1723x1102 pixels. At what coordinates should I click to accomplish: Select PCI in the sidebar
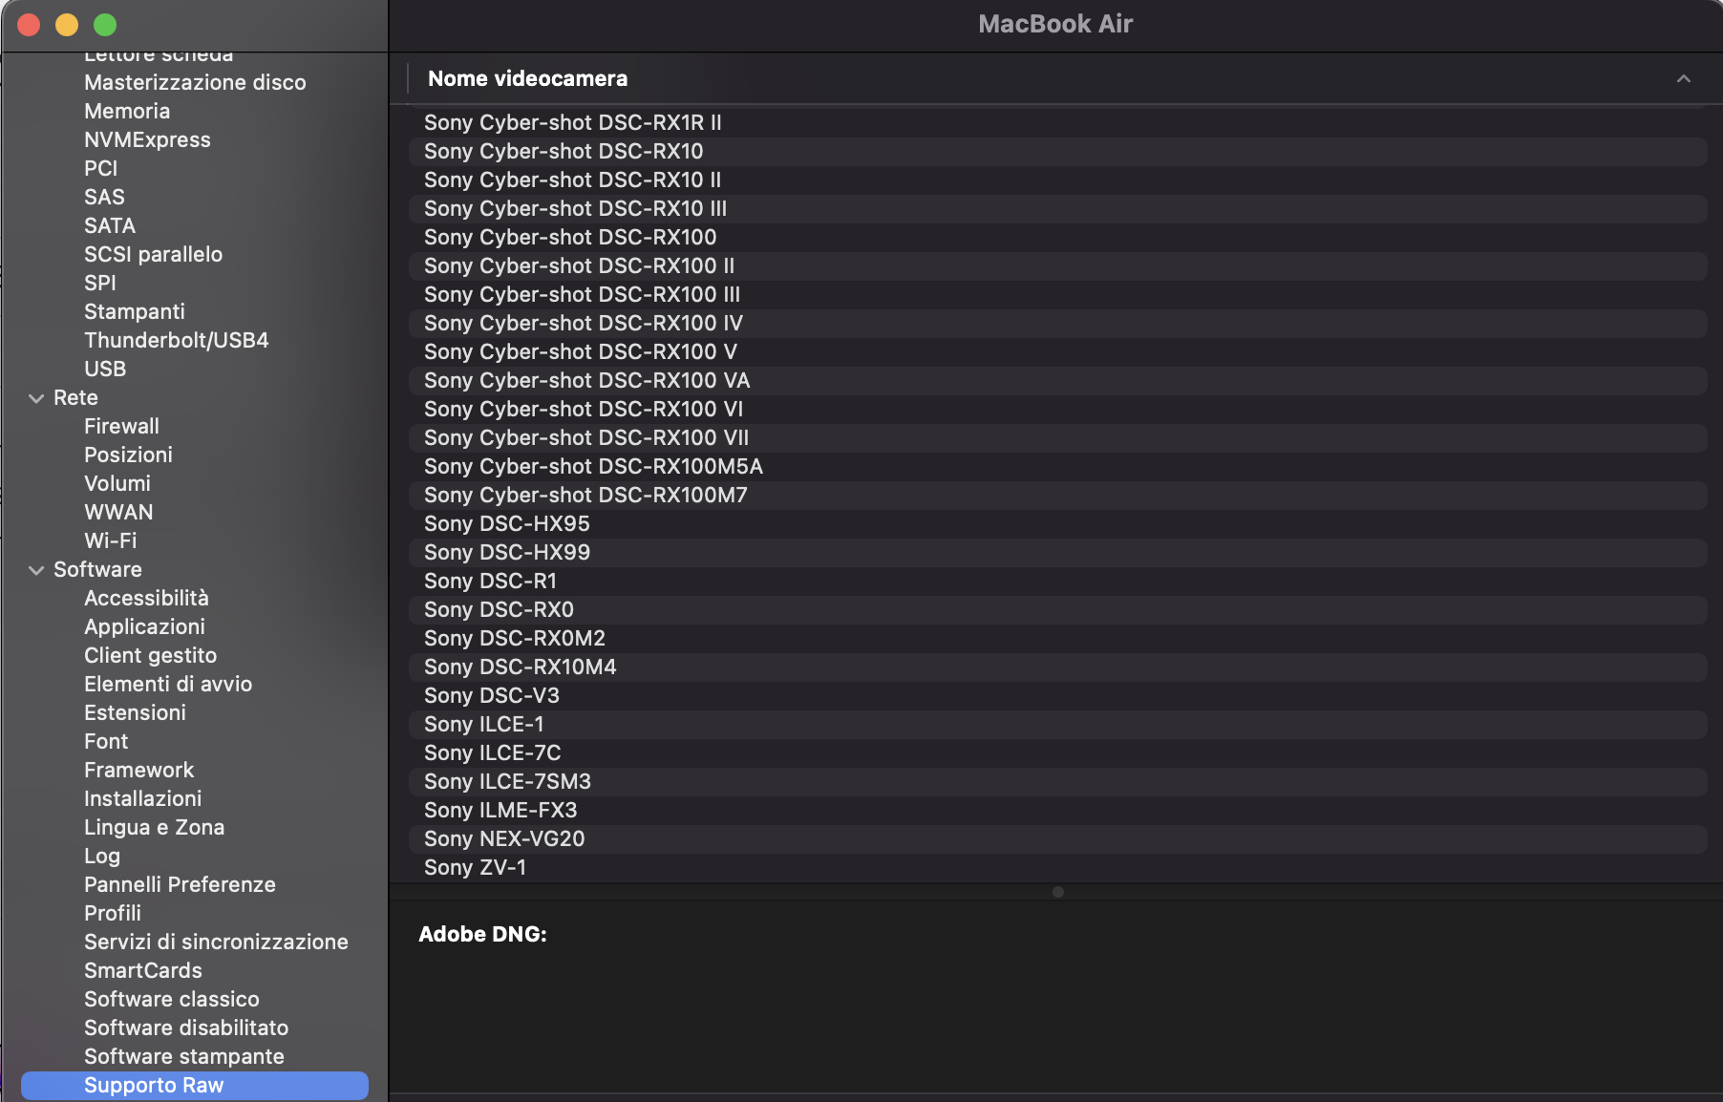point(100,169)
